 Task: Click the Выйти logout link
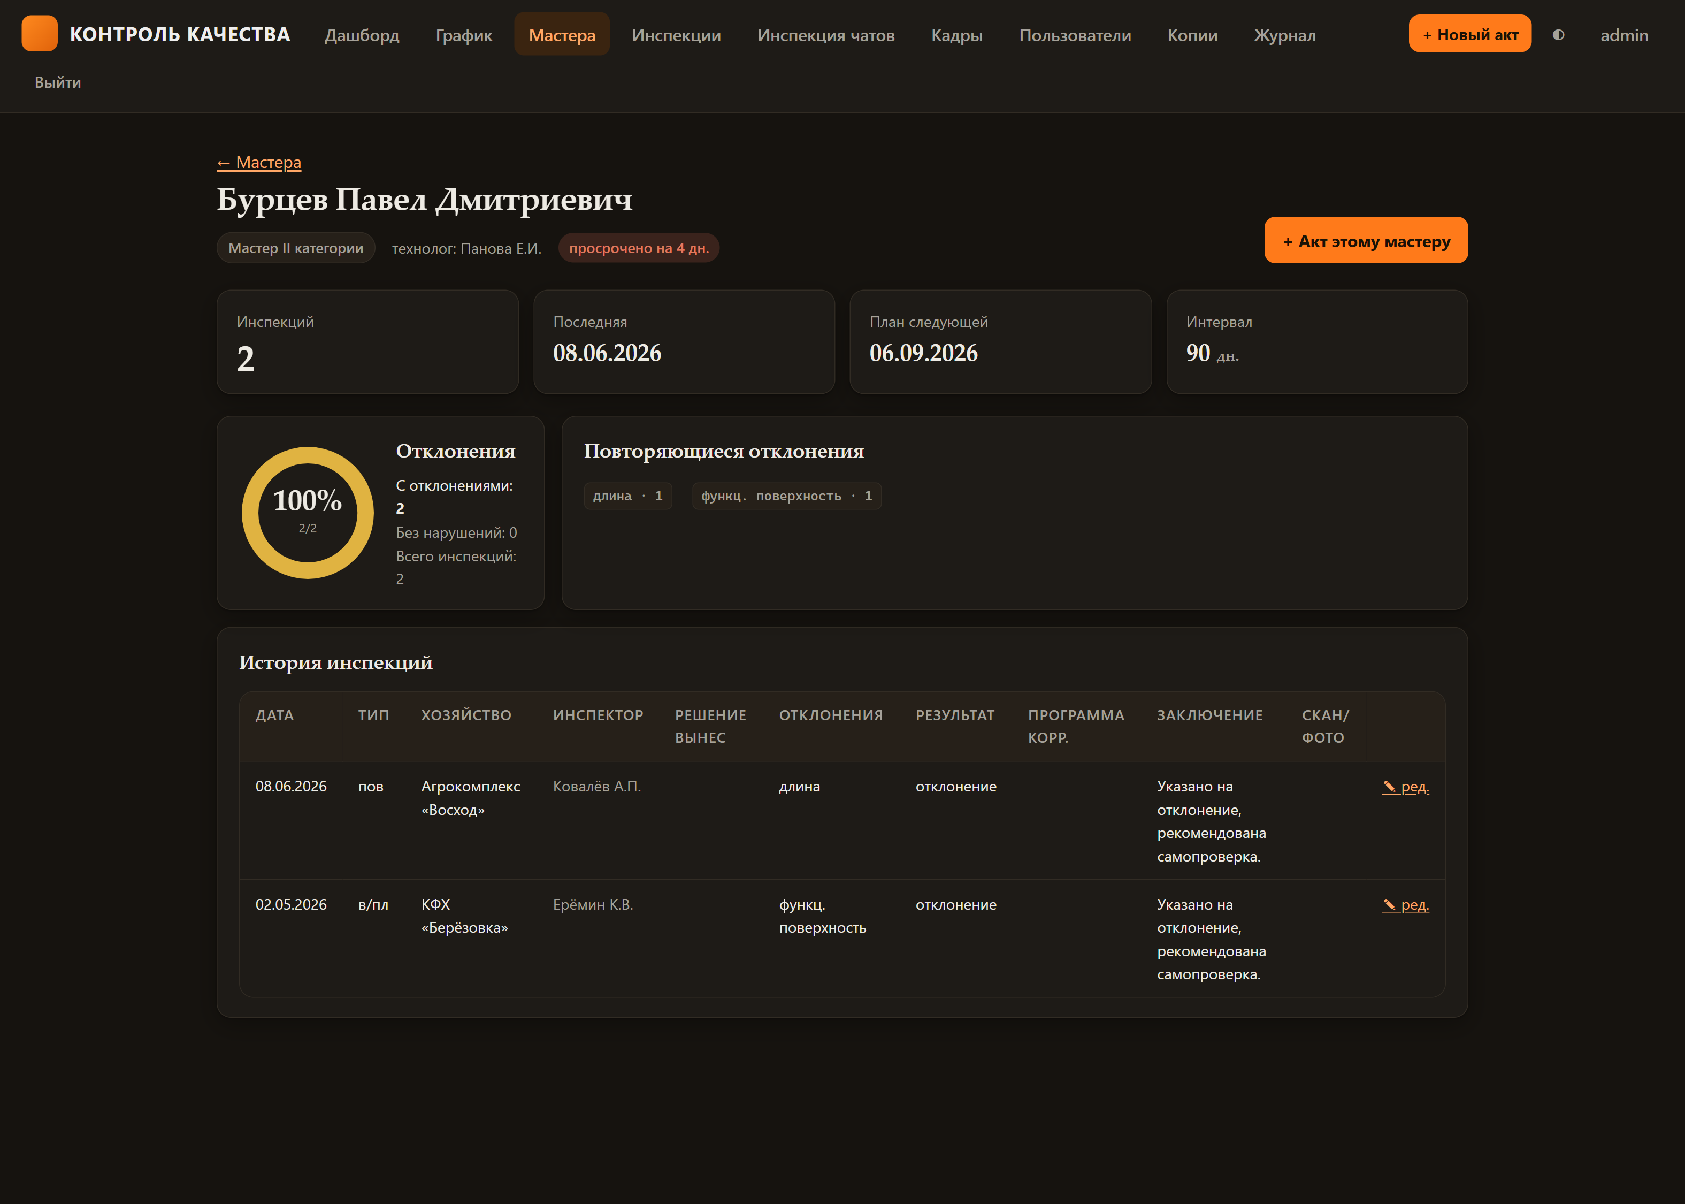[x=58, y=82]
